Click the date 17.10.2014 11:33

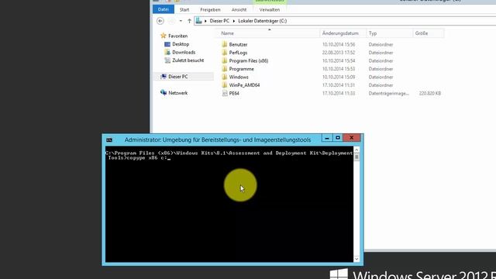point(339,93)
